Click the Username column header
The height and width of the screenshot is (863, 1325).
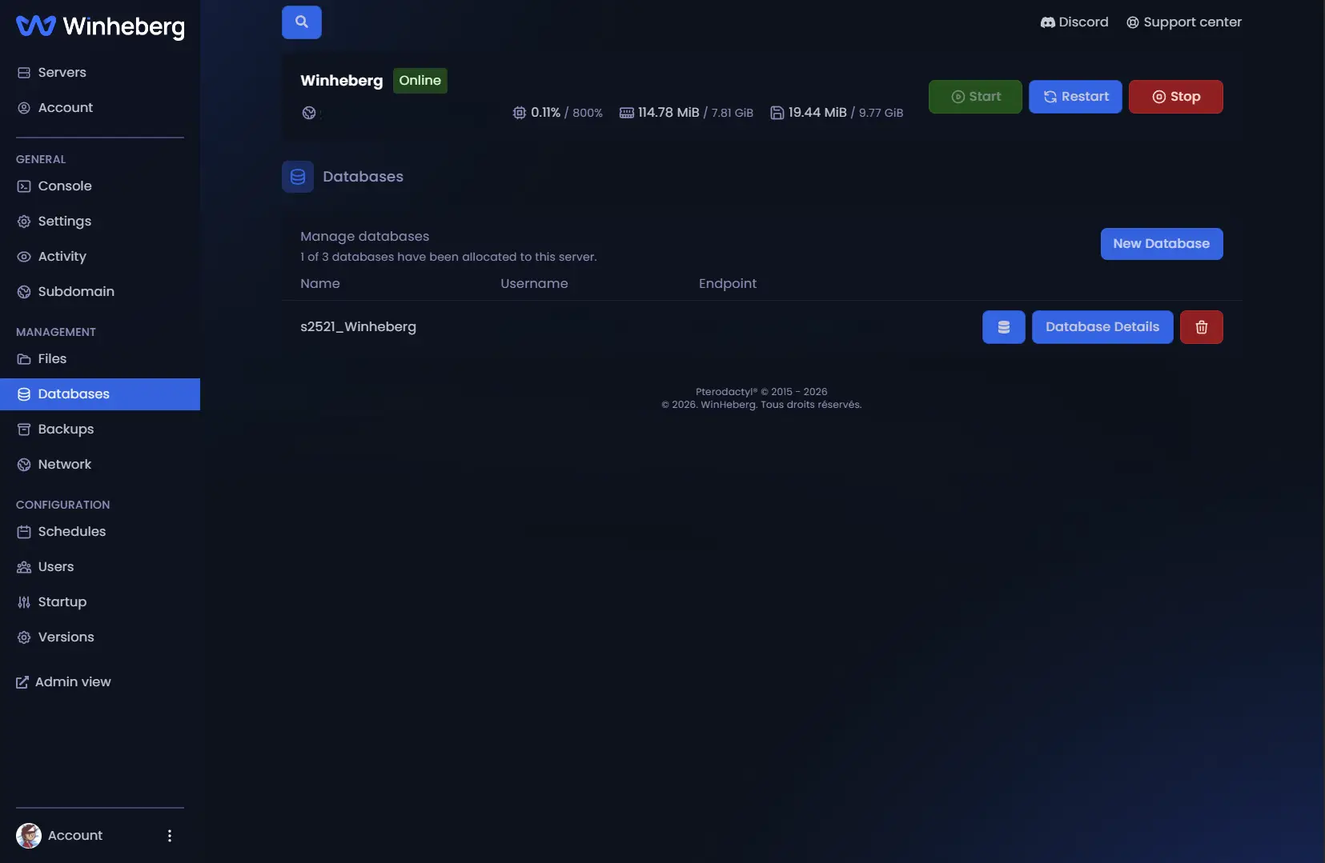534,284
